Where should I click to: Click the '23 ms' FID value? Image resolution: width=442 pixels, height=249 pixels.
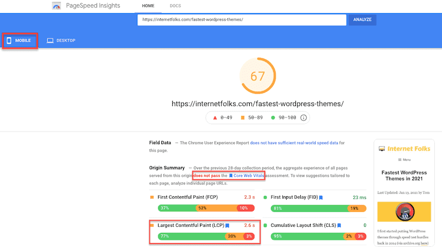pyautogui.click(x=359, y=197)
